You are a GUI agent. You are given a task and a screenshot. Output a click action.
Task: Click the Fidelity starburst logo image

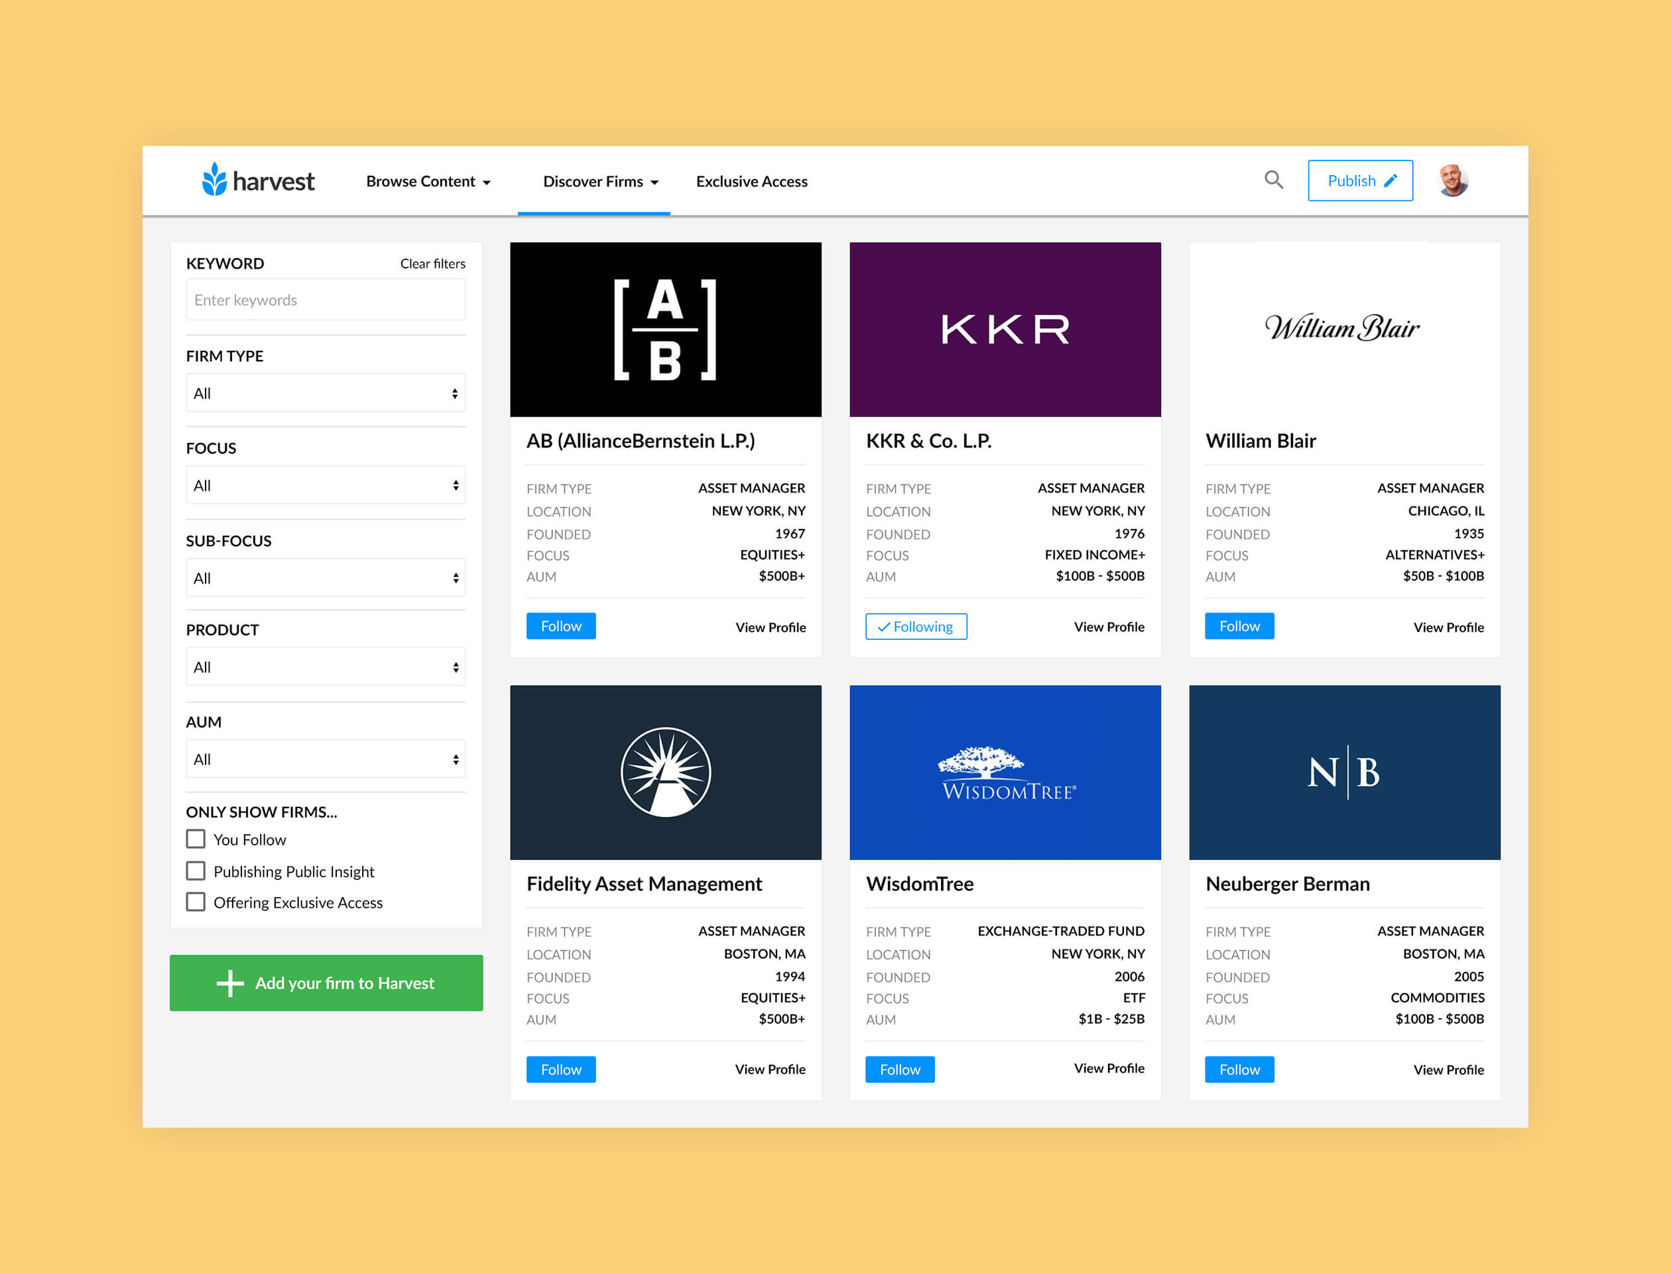pyautogui.click(x=665, y=772)
